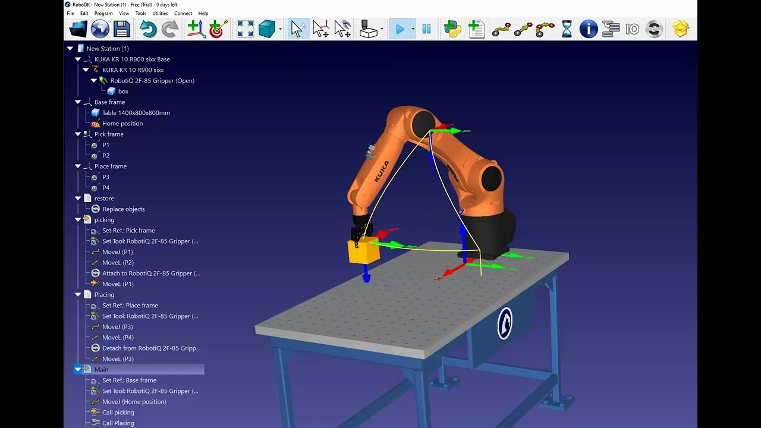The width and height of the screenshot is (761, 428).
Task: Collapse the Main program node
Action: pyautogui.click(x=78, y=370)
